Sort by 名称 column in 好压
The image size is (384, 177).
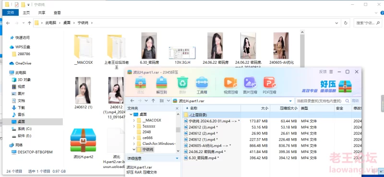pyautogui.click(x=211, y=108)
